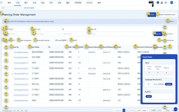179x112 pixels.
Task: Set items per page to 10
Action: (14, 111)
